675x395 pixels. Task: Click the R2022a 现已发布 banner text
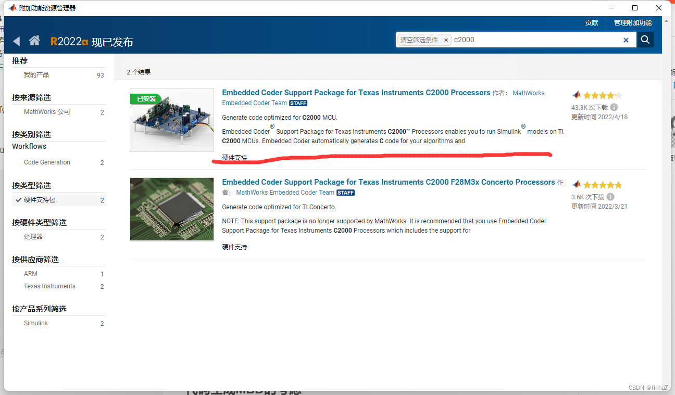[x=92, y=42]
